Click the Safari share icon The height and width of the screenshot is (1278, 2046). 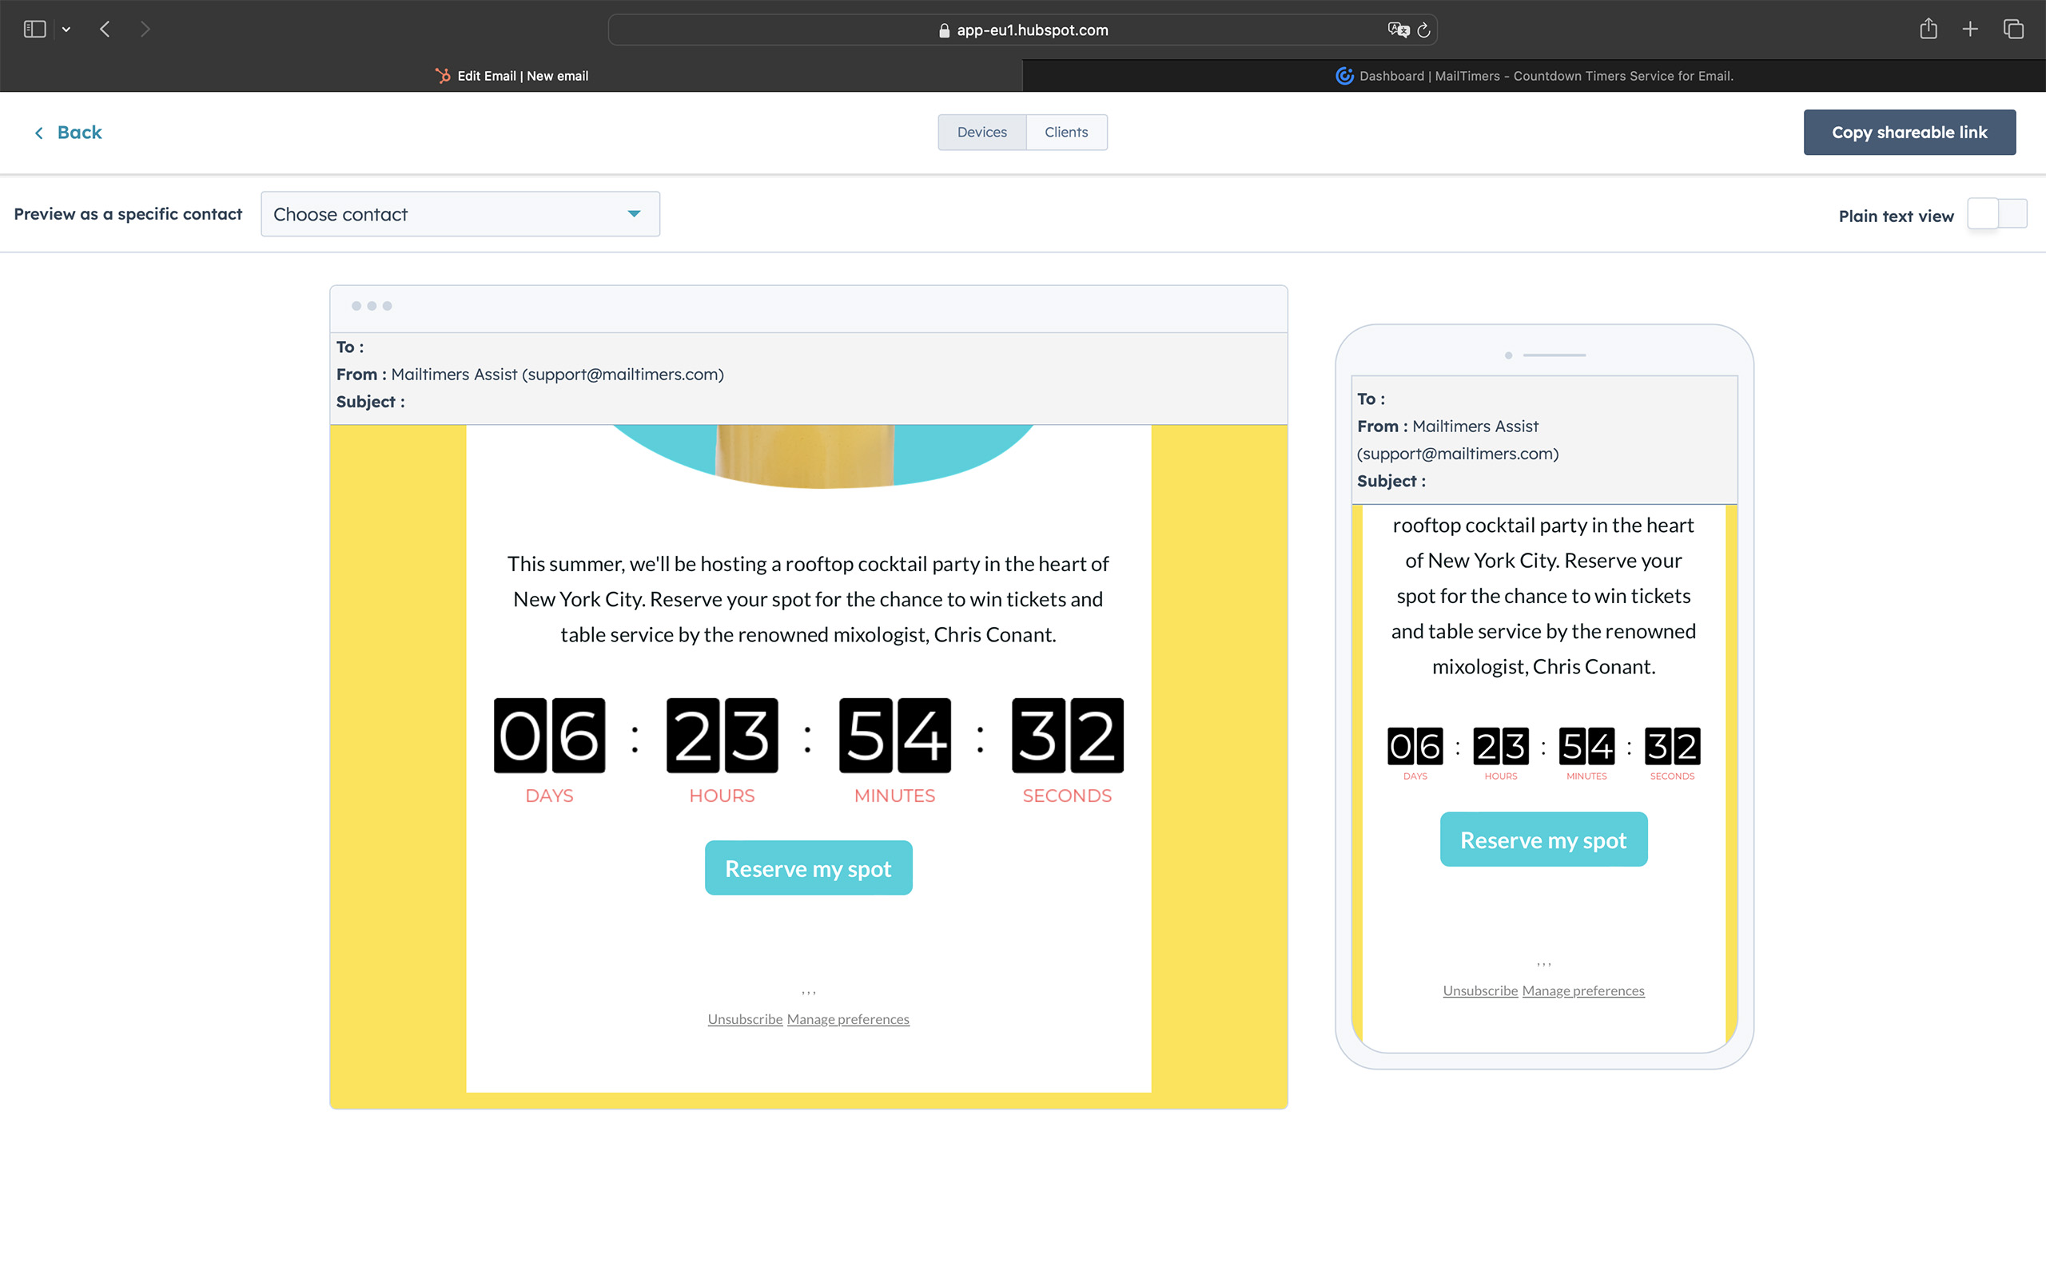coord(1928,30)
